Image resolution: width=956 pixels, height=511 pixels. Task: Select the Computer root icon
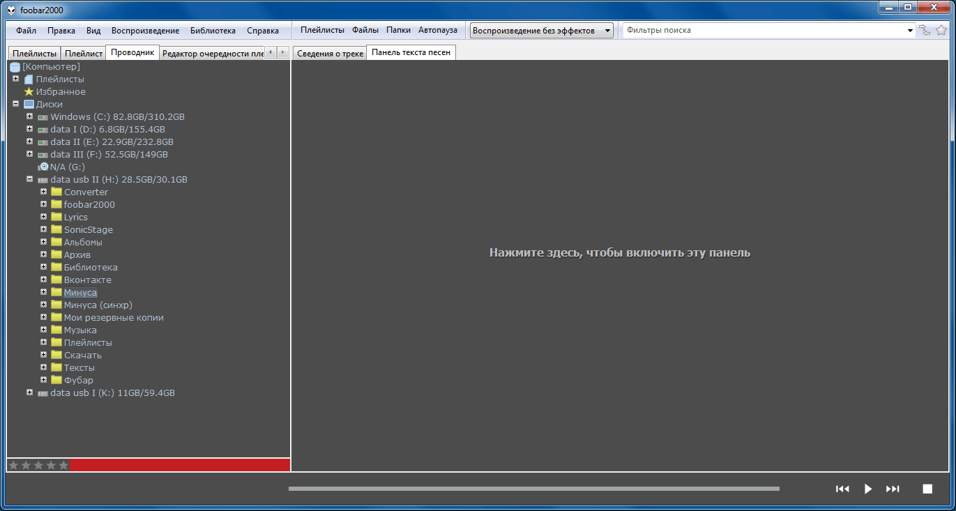click(15, 67)
